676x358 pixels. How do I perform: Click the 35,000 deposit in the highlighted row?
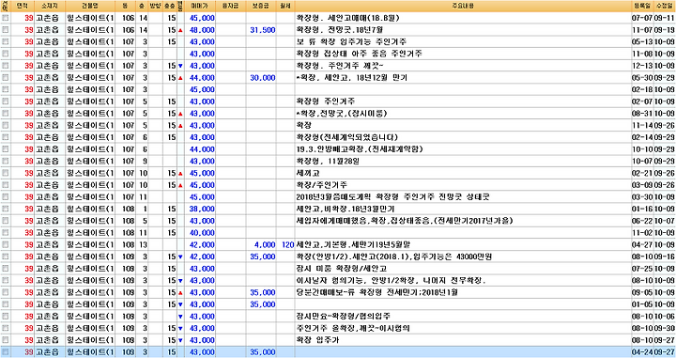coord(263,352)
